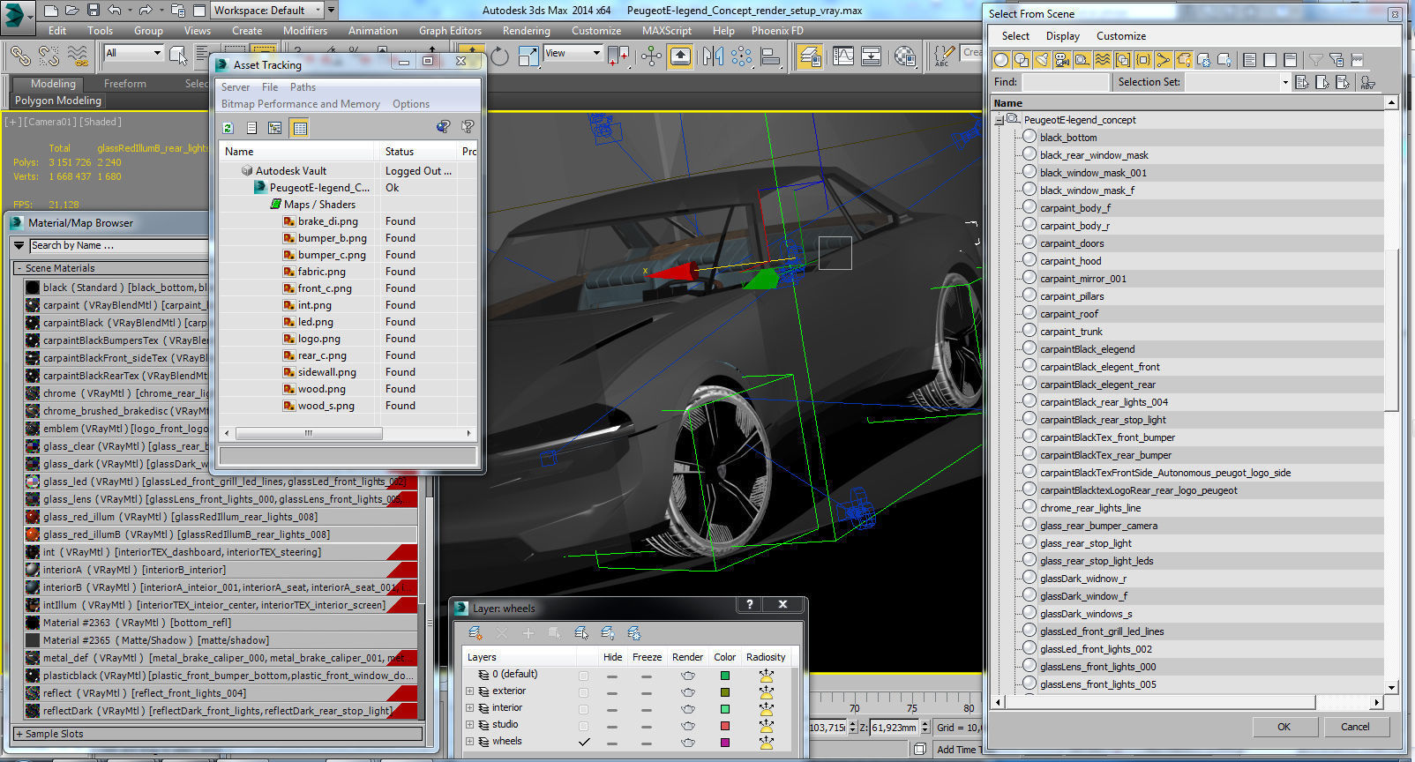Open Paths menu in Asset Tracking
The image size is (1415, 762).
click(x=303, y=87)
